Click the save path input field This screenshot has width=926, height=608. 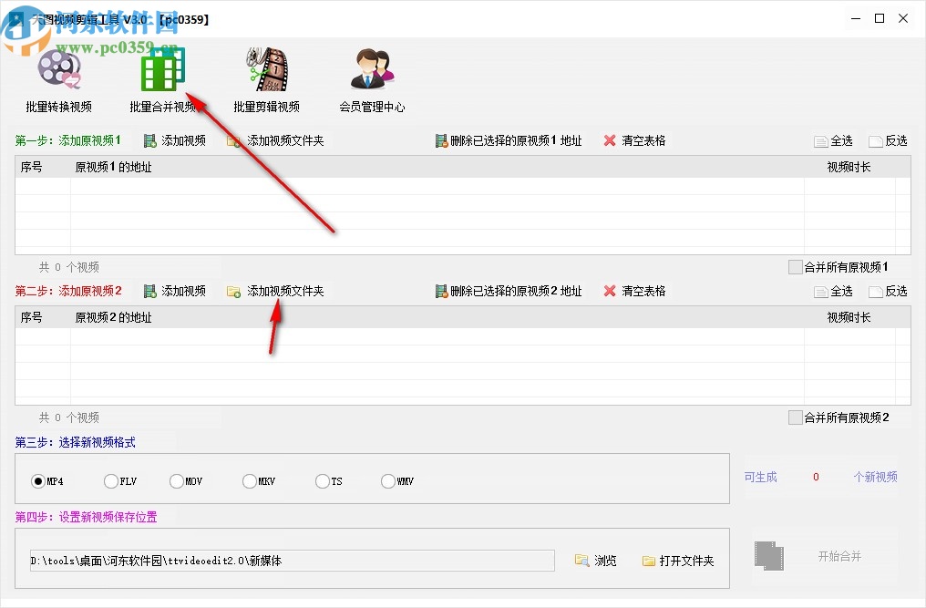click(x=292, y=560)
